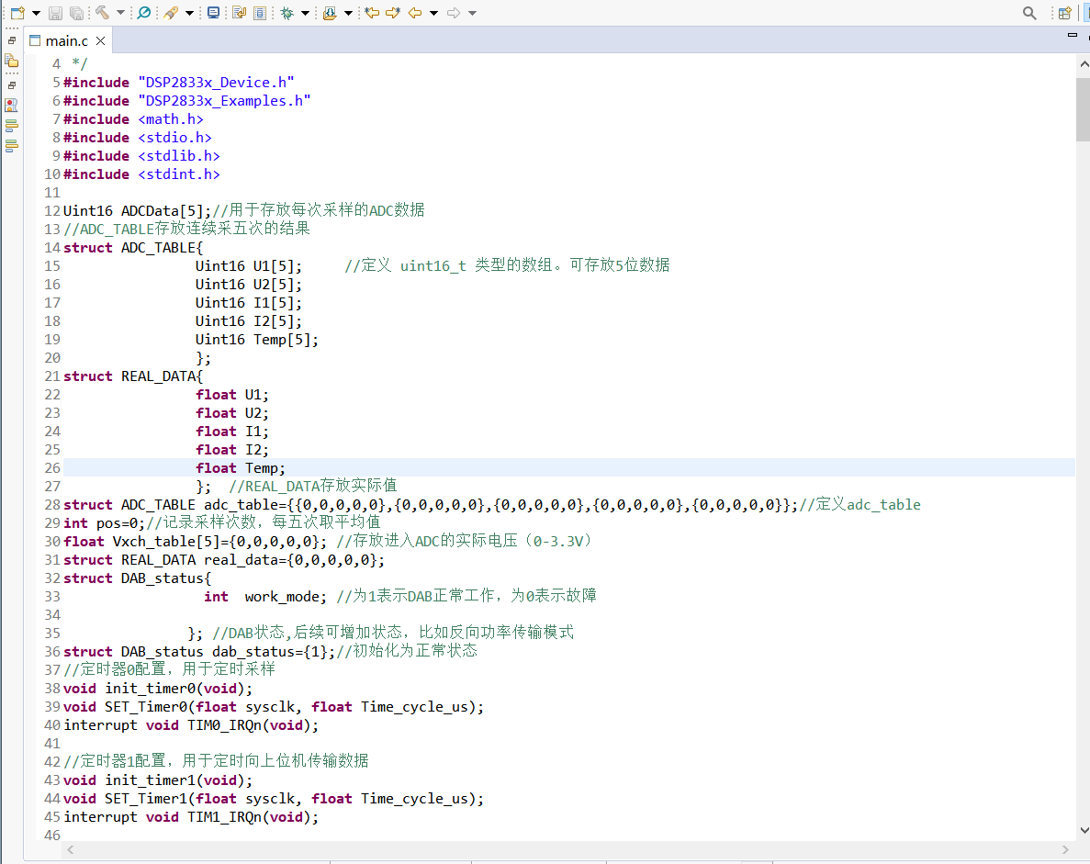Click the Debug bug icon

[x=287, y=13]
